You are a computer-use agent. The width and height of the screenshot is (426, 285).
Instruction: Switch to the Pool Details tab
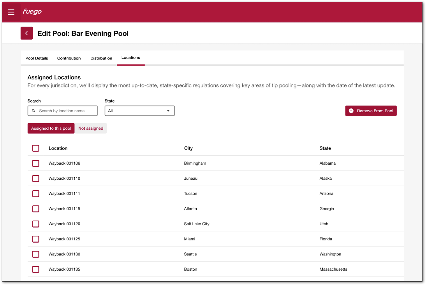point(37,58)
